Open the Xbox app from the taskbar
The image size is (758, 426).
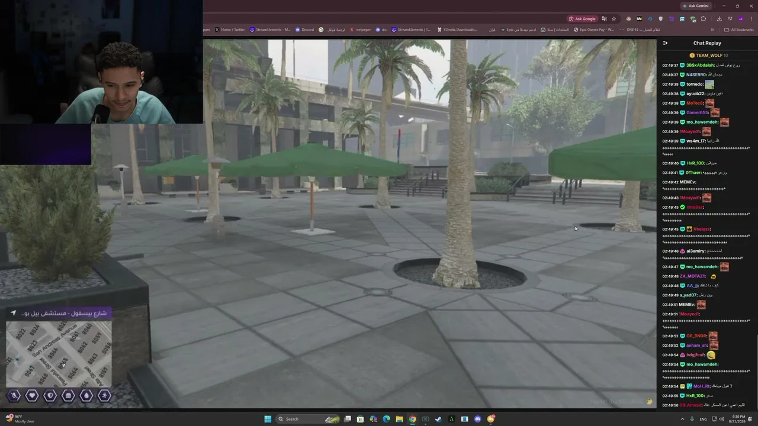click(425, 419)
